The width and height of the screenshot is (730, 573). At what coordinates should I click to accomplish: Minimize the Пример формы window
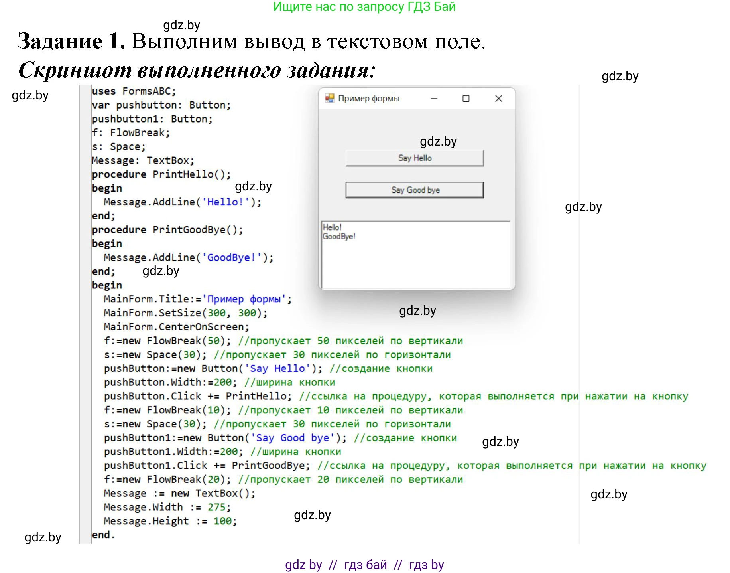click(434, 98)
